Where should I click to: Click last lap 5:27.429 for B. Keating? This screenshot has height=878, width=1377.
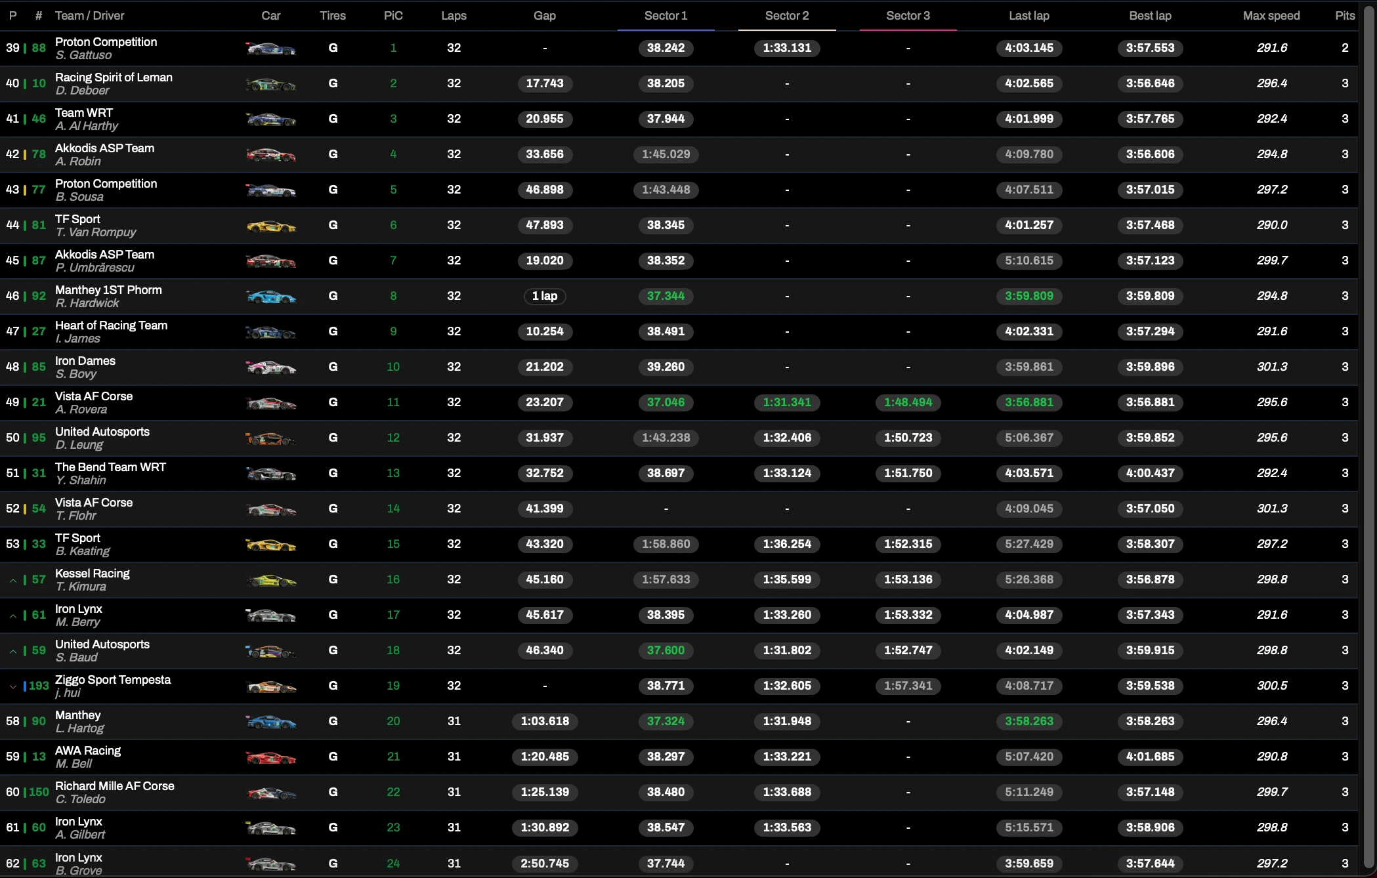1029,544
